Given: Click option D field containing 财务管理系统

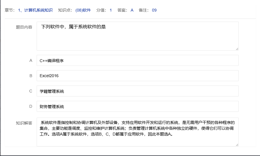Looking at the screenshot, I should coord(137,106).
